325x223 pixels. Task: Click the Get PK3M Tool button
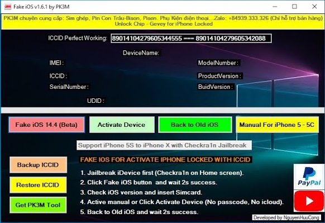pos(38,205)
